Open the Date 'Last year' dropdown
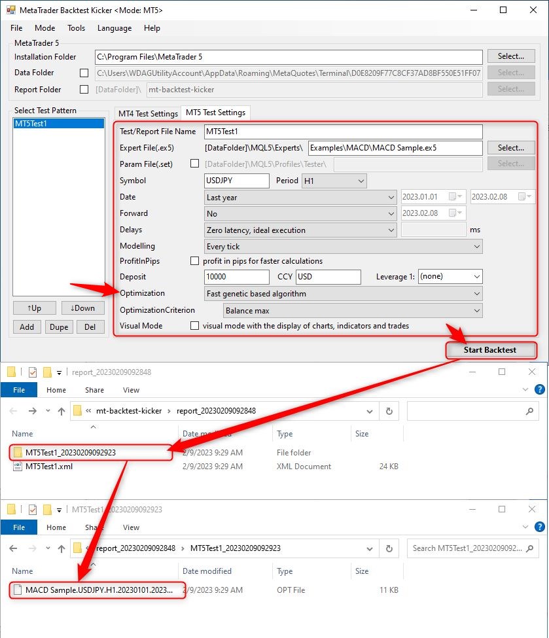The height and width of the screenshot is (638, 549). 300,198
